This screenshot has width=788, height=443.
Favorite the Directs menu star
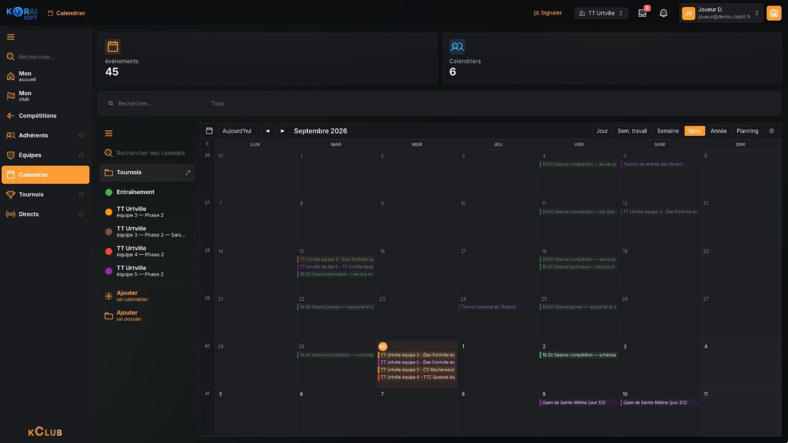point(81,214)
